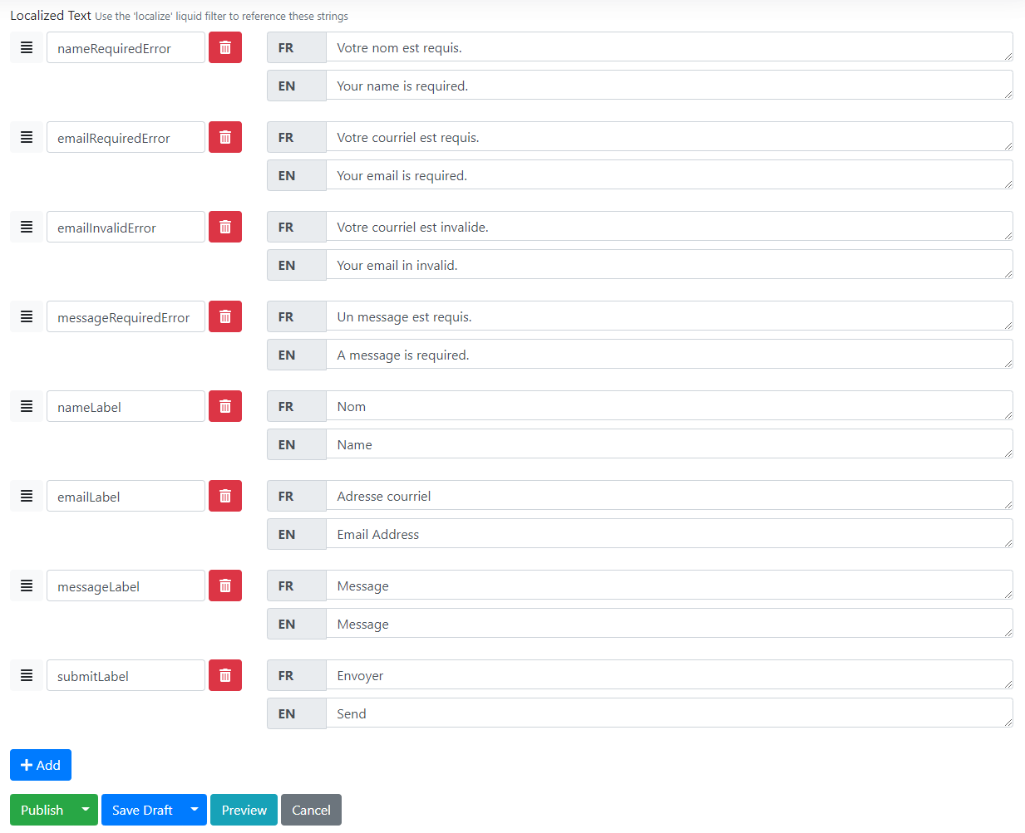This screenshot has width=1025, height=833.
Task: Click French text 'Votre courriel est requis.'
Action: (669, 137)
